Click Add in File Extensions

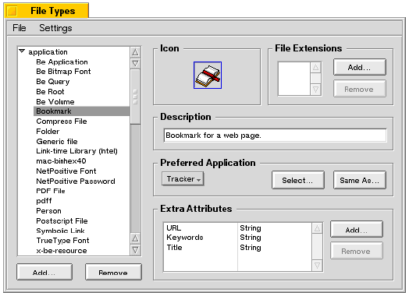tap(360, 67)
